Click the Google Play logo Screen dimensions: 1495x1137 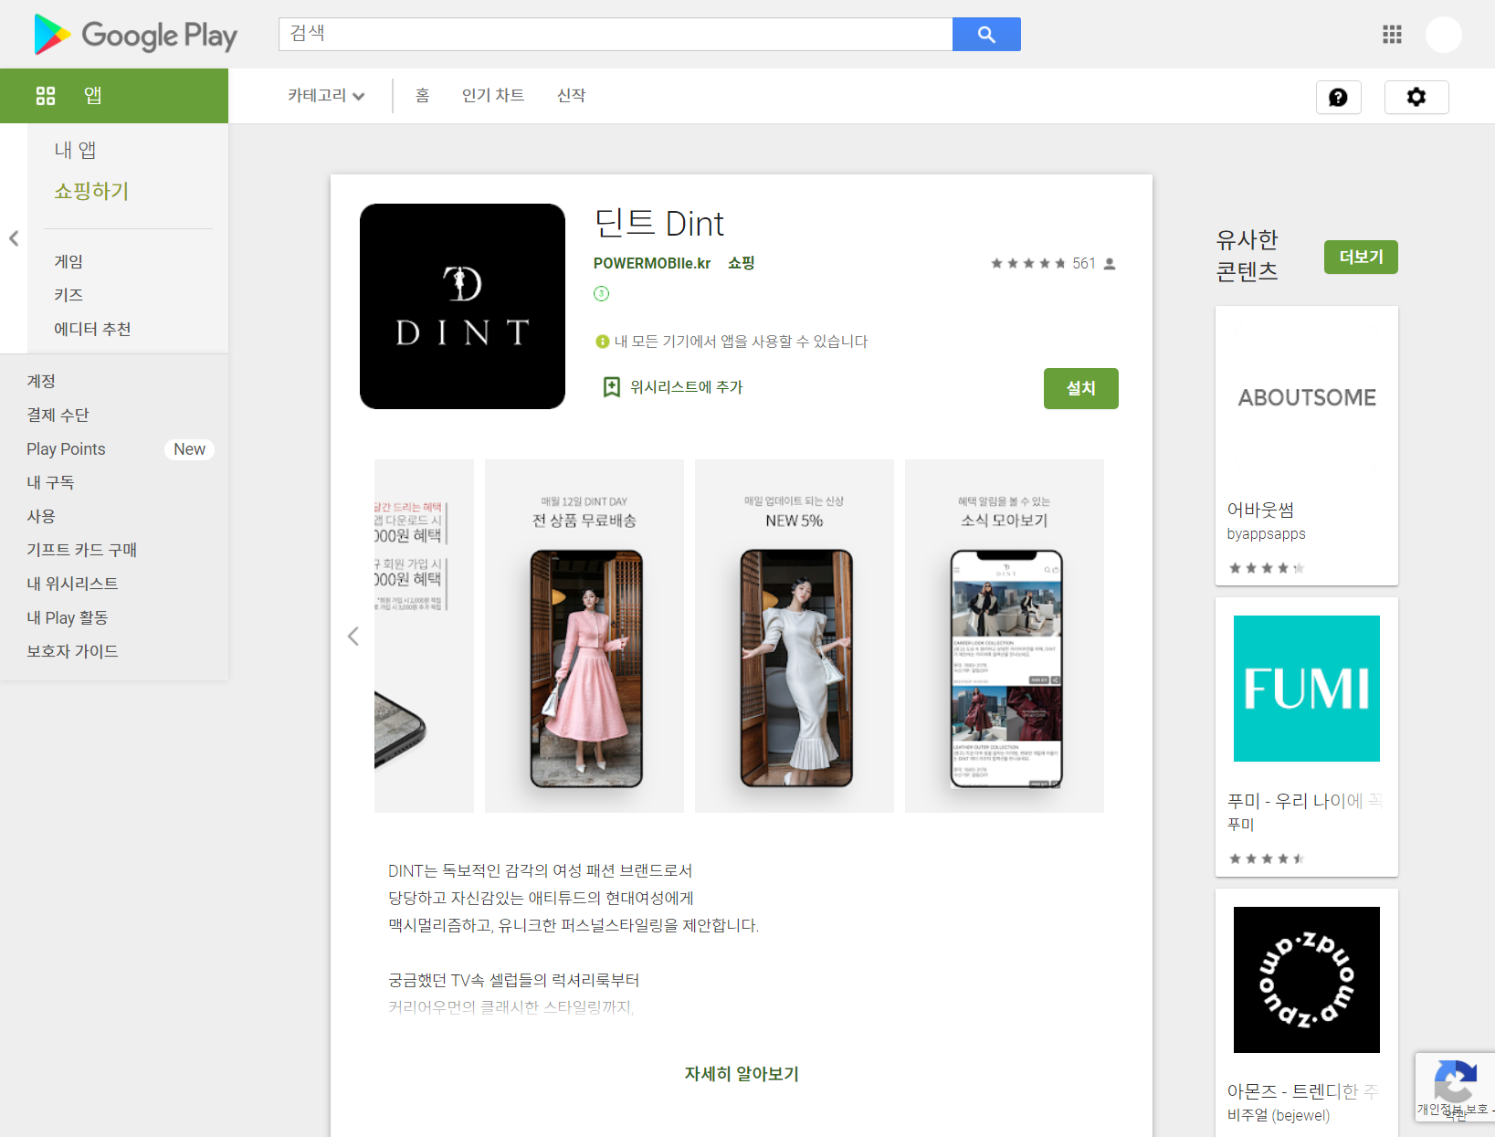tap(133, 35)
